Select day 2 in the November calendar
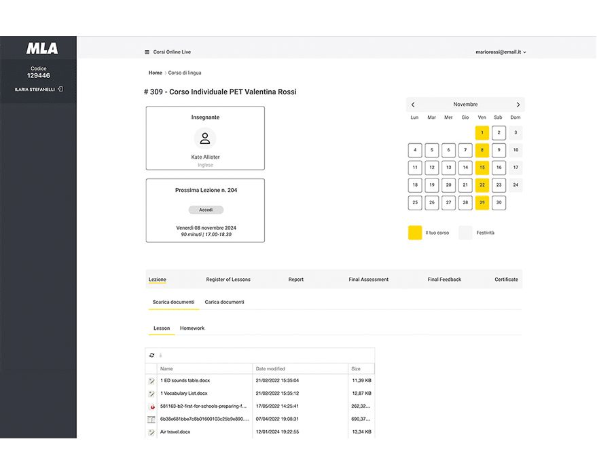Viewport: 597px width, 475px height. pyautogui.click(x=499, y=133)
